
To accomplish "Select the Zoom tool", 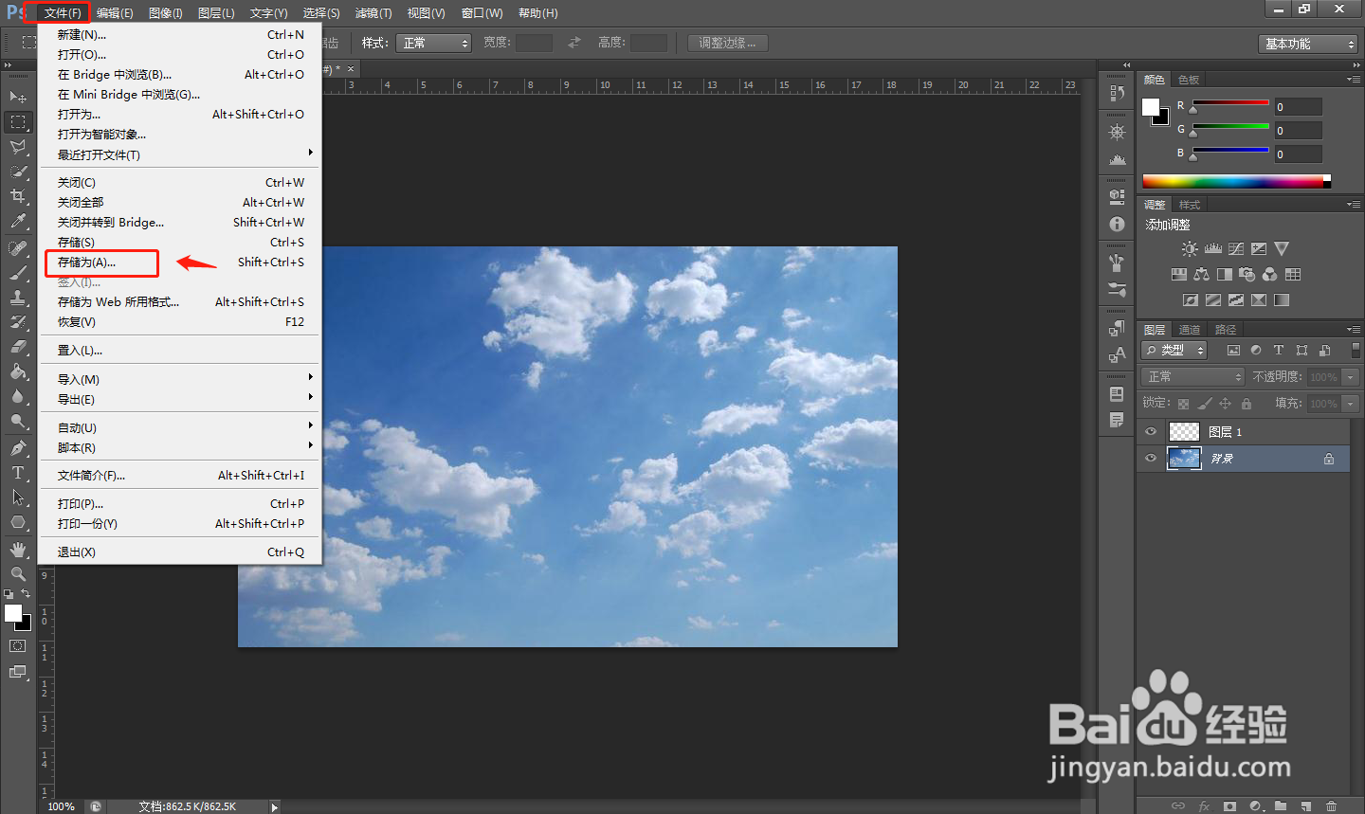I will coord(18,574).
